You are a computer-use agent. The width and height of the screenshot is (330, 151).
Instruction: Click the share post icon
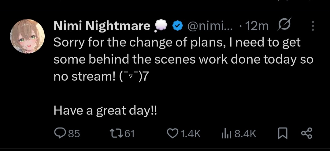(306, 133)
